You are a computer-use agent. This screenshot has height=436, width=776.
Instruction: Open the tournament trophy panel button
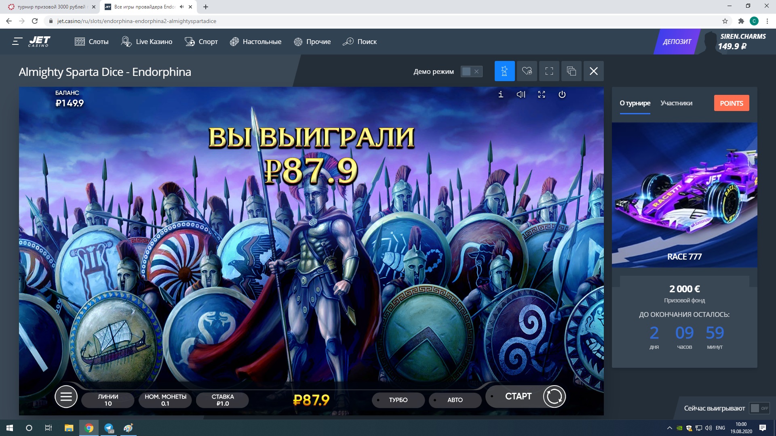coord(504,71)
